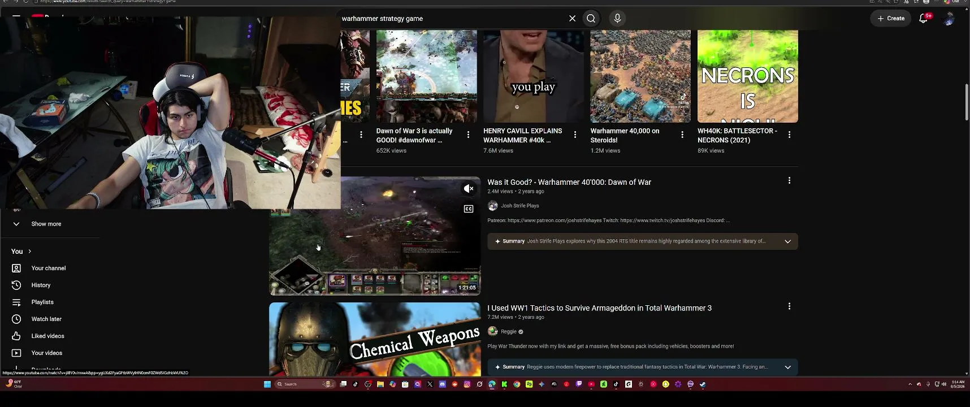Open File Explorer from the taskbar
The height and width of the screenshot is (407, 970).
pyautogui.click(x=380, y=384)
